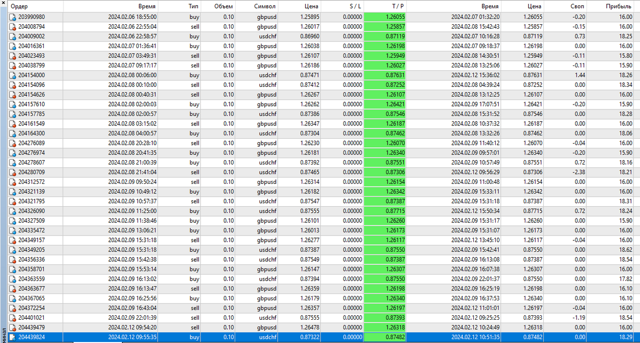640x343 pixels.
Task: Click the order icon for 204439824
Action: click(13, 337)
